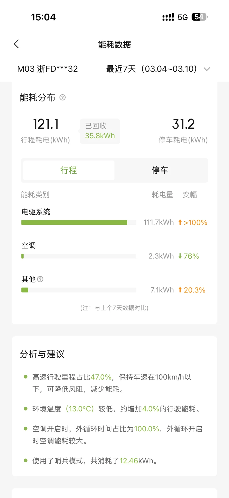Open help icon next to 能耗分布

coord(62,97)
